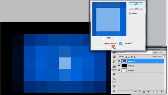Toggle lock all padlock icon
The height and width of the screenshot is (95, 168).
pos(135,57)
